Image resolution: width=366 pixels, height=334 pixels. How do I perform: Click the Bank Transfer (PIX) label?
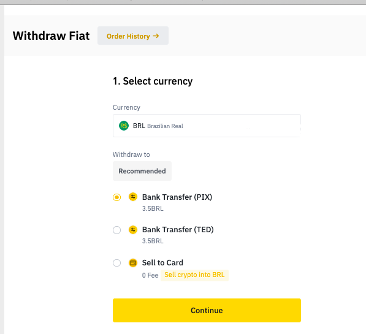[x=177, y=197]
